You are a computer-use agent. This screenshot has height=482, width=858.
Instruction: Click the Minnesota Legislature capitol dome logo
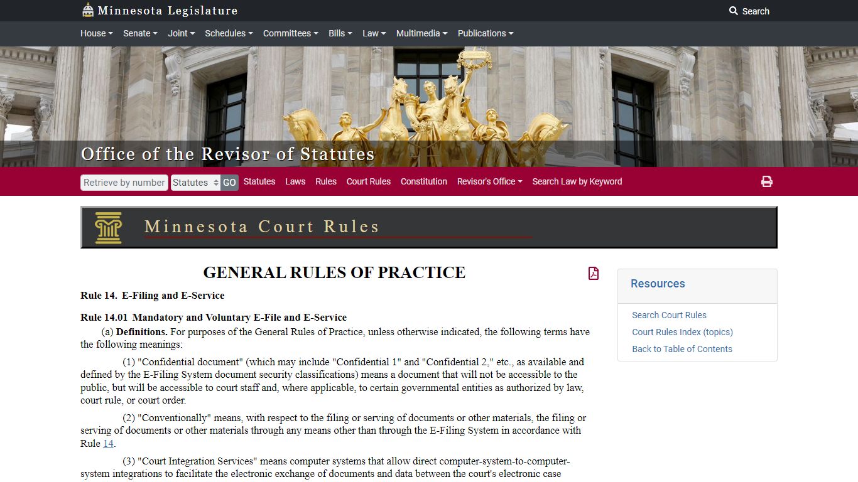click(88, 10)
